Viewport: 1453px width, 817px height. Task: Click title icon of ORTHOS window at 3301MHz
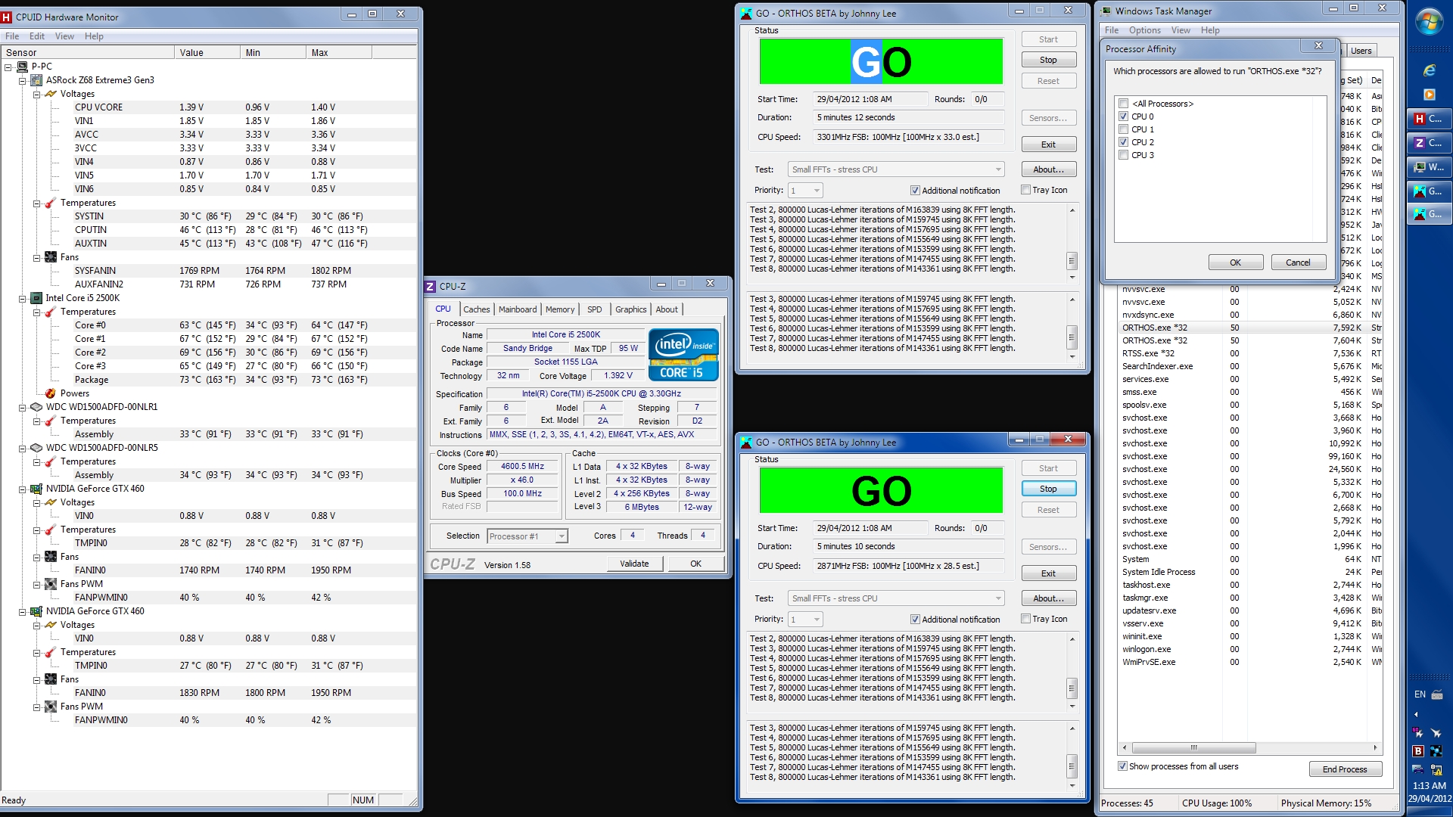tap(746, 14)
